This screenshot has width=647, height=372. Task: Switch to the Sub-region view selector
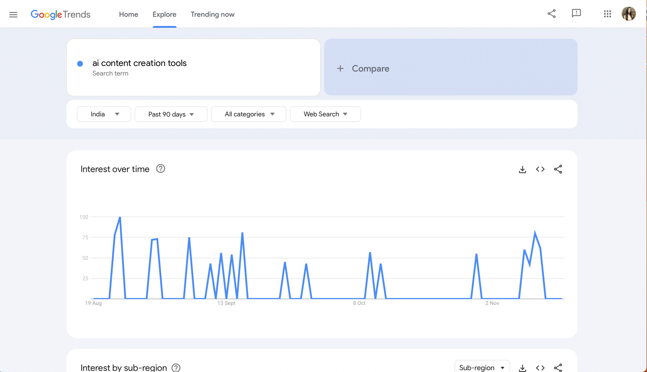click(x=481, y=367)
